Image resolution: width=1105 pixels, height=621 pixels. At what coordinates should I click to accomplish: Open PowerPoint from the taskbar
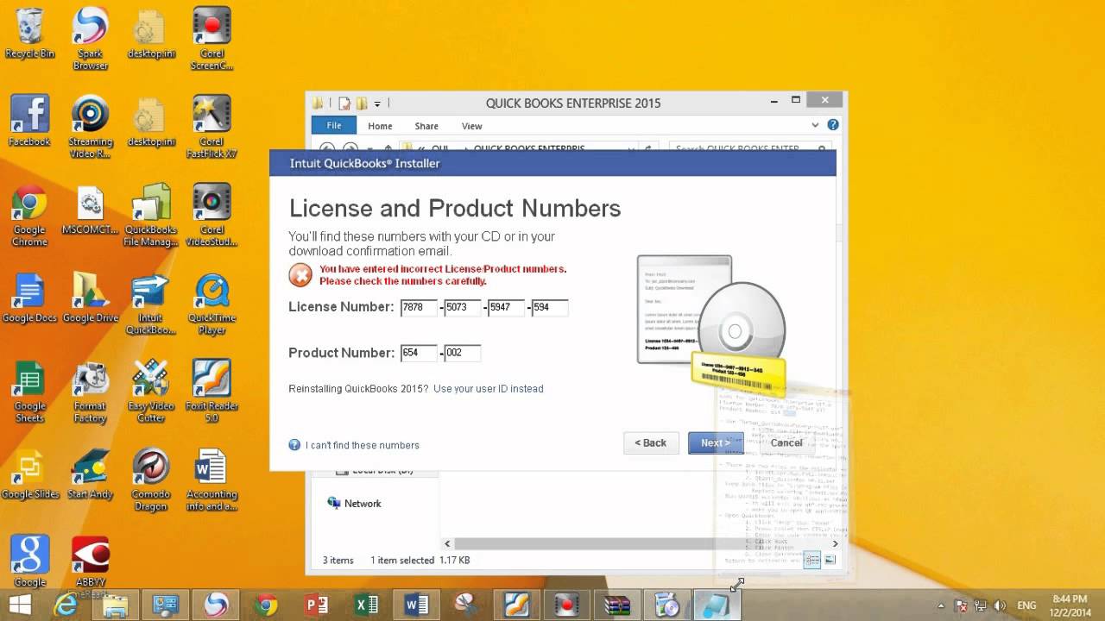(x=316, y=605)
